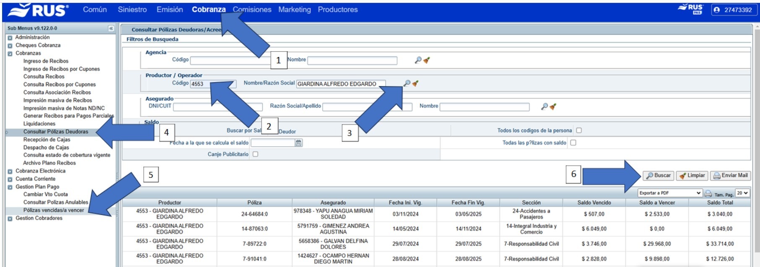Collapse the Sub Menus sidebar panel
Image resolution: width=760 pixels, height=267 pixels.
pyautogui.click(x=111, y=29)
